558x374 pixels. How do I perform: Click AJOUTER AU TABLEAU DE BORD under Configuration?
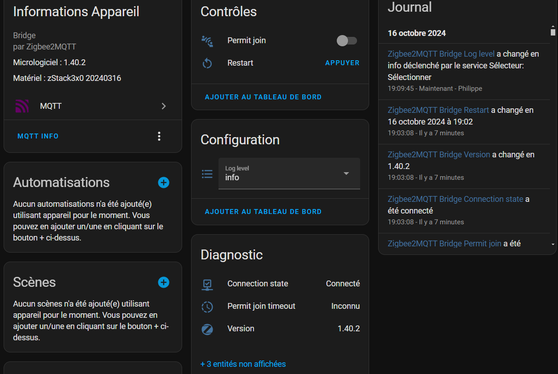pos(263,212)
